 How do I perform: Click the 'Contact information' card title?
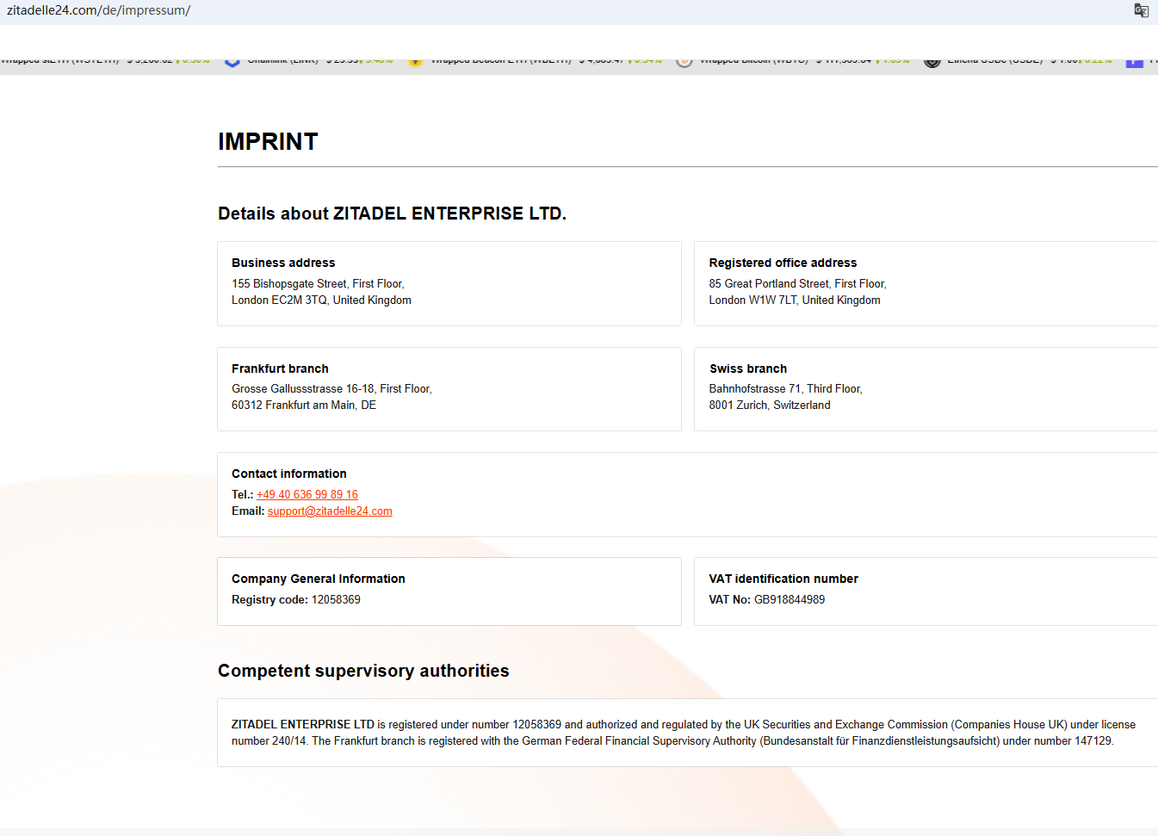289,474
